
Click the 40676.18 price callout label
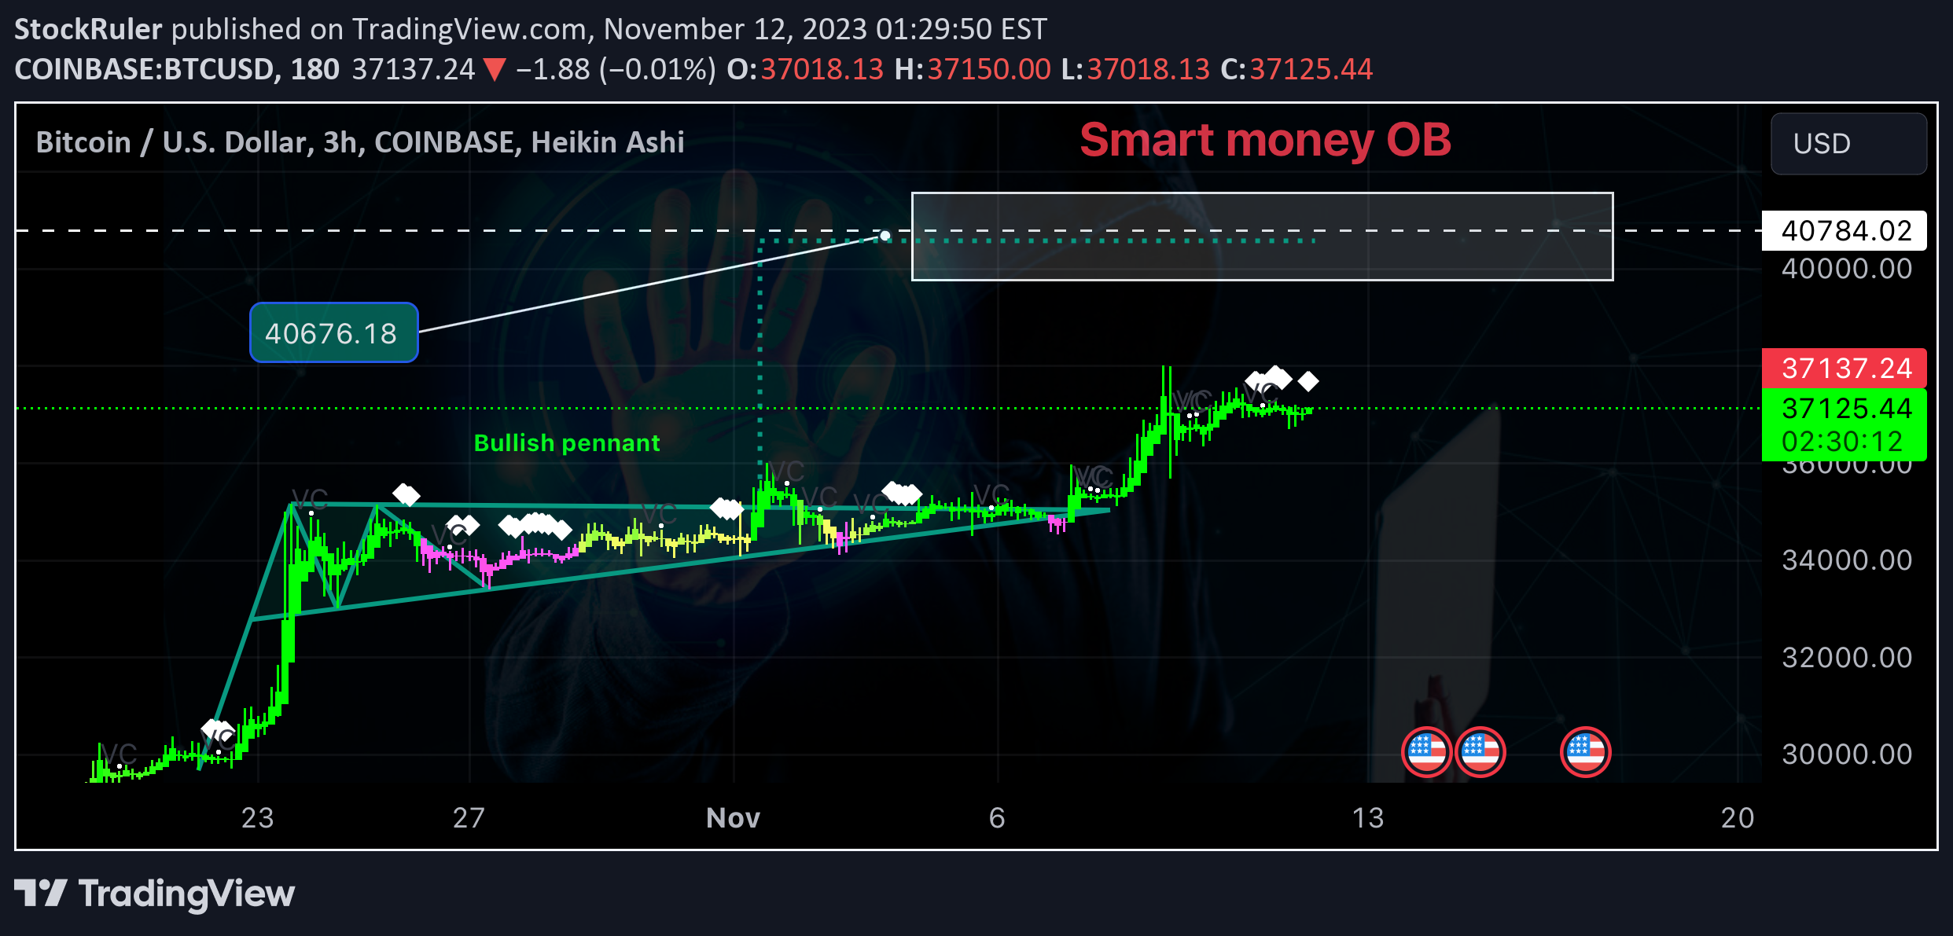point(333,332)
